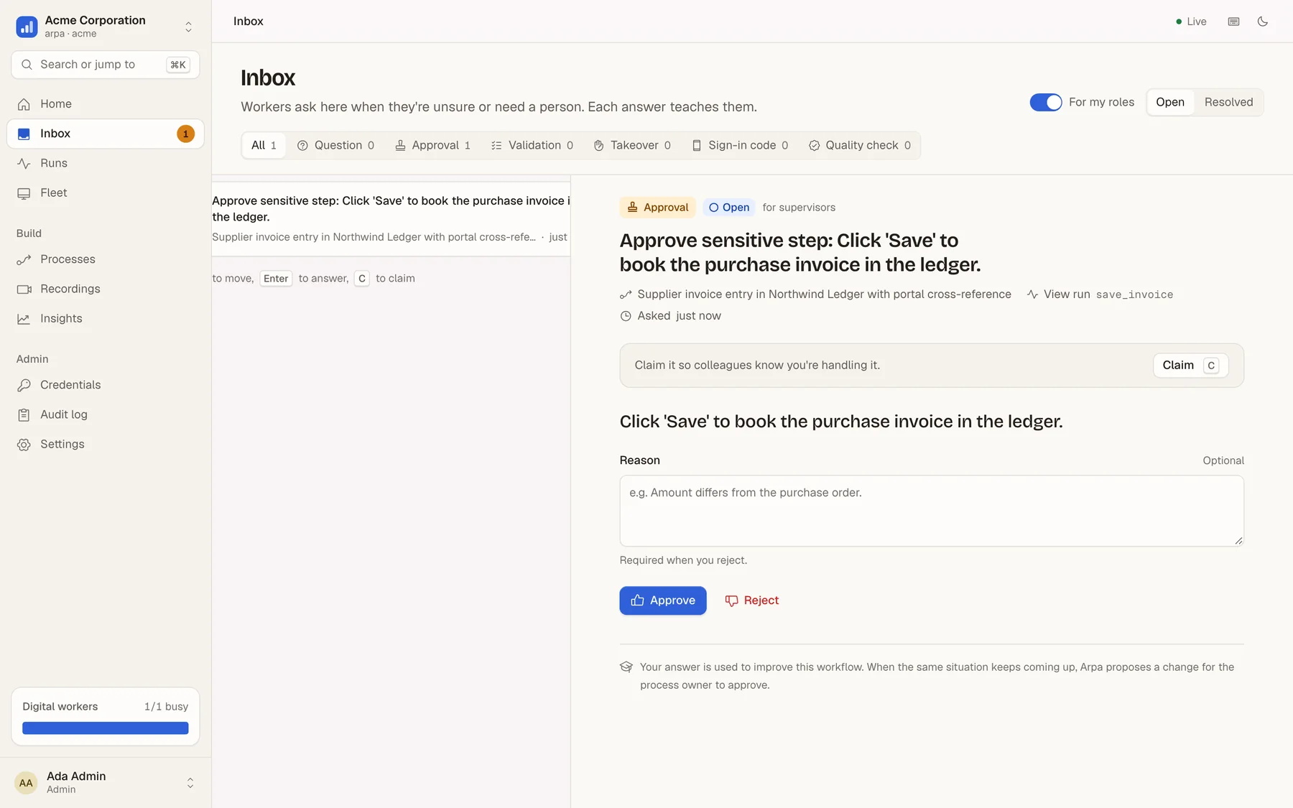Toggle the For my roles switch
The height and width of the screenshot is (808, 1293).
tap(1045, 103)
